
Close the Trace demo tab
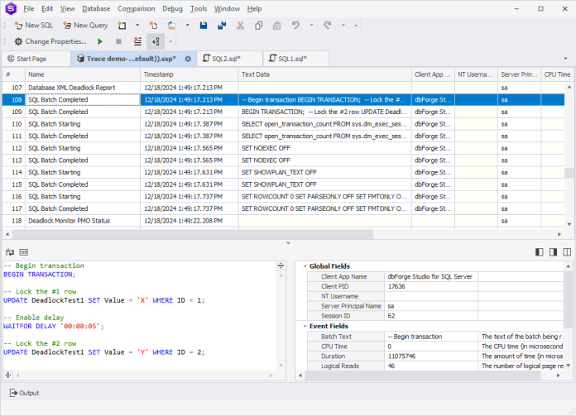(188, 59)
